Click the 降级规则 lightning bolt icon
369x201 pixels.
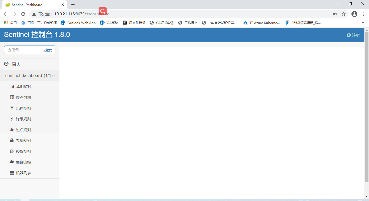click(12, 119)
